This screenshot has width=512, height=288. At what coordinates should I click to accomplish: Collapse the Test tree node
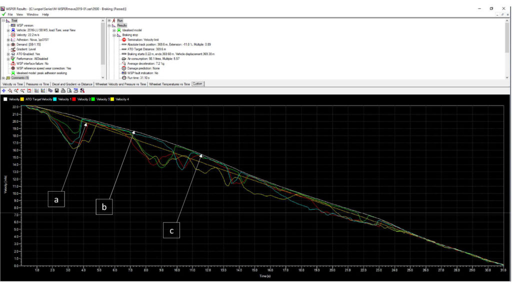point(3,20)
